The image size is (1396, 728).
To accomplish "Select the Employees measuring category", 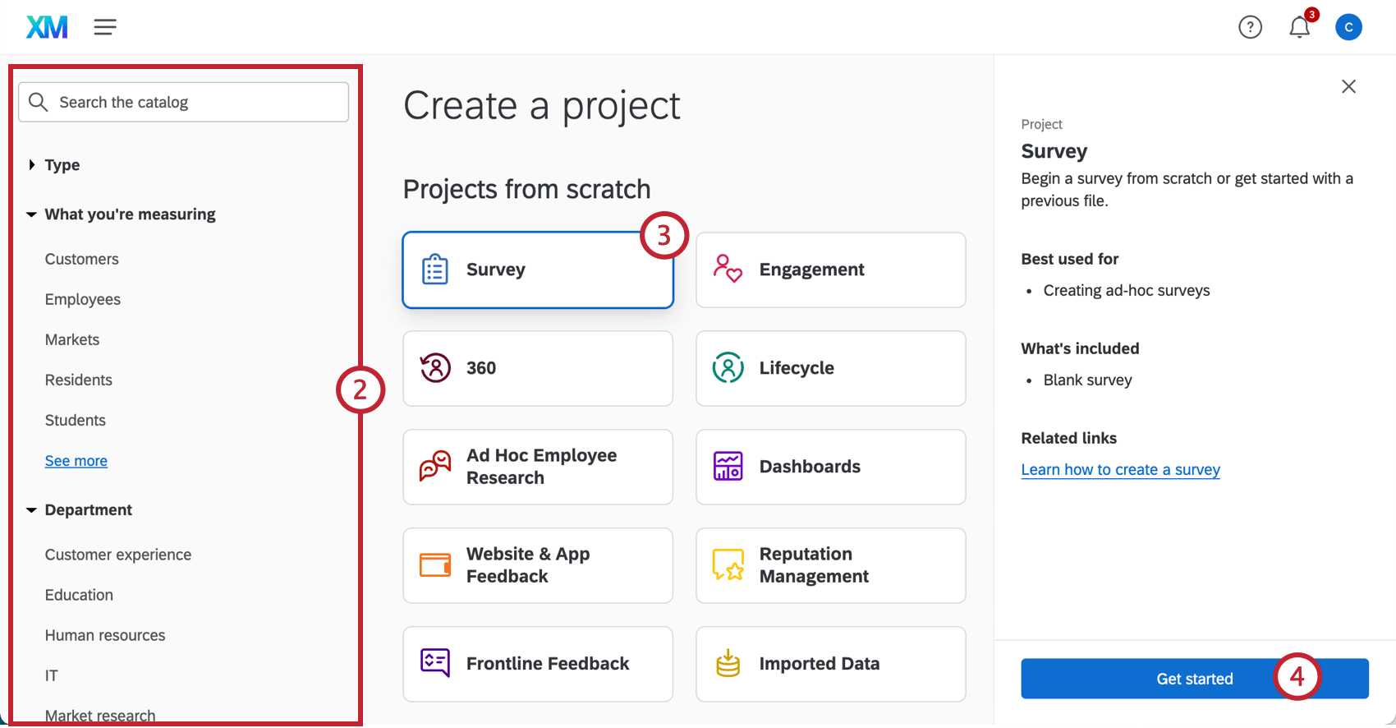I will [x=82, y=299].
